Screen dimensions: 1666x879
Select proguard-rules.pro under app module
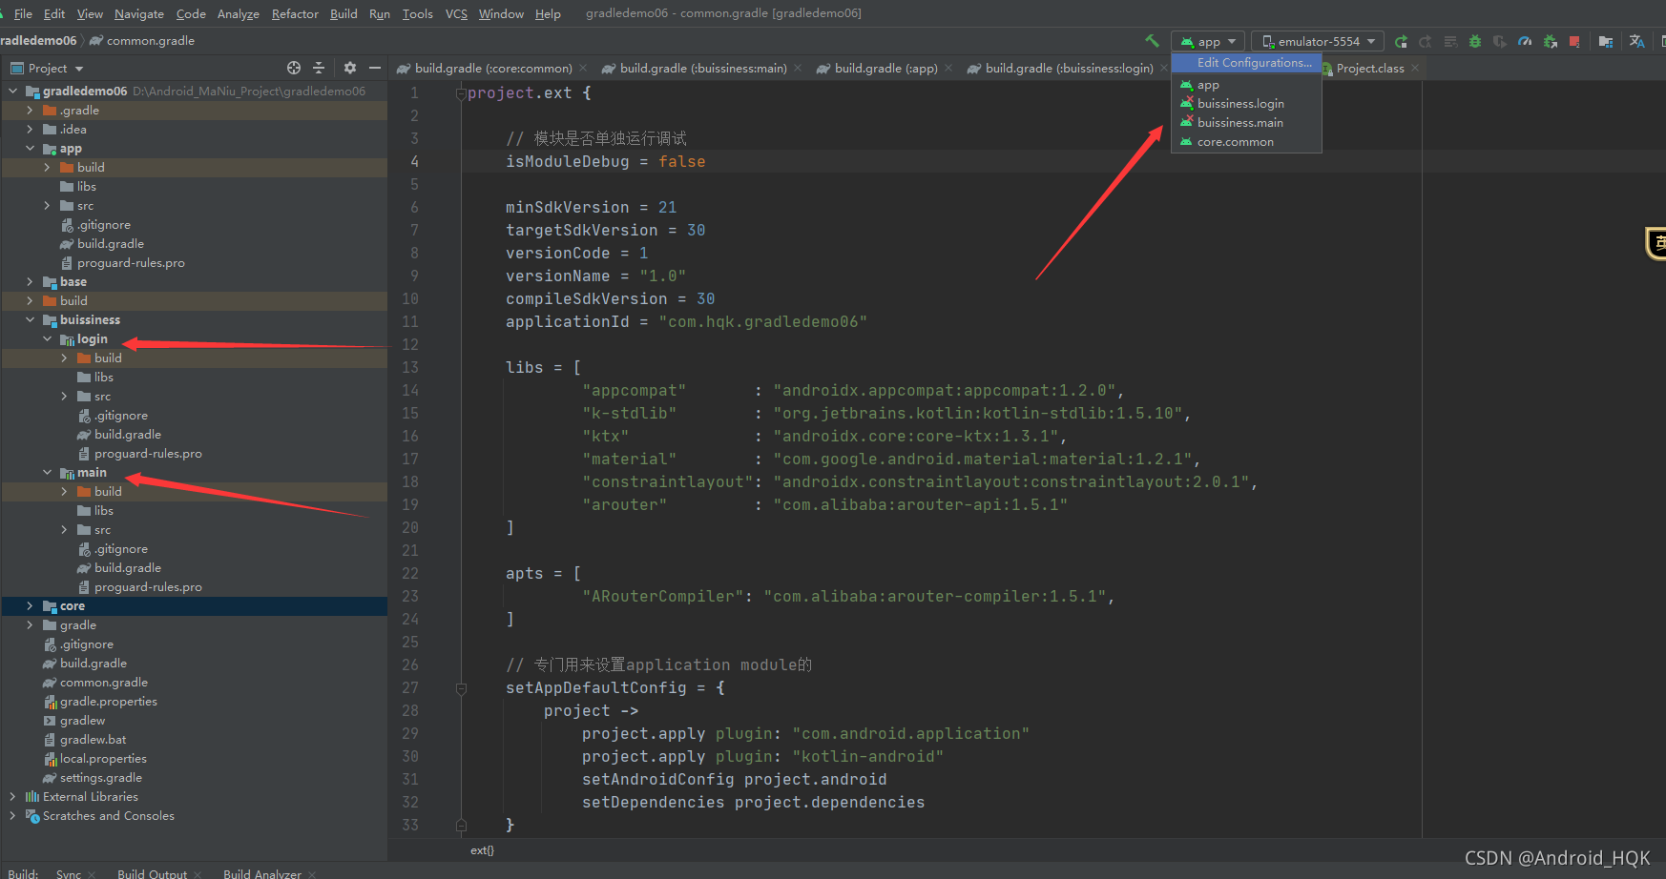(131, 262)
